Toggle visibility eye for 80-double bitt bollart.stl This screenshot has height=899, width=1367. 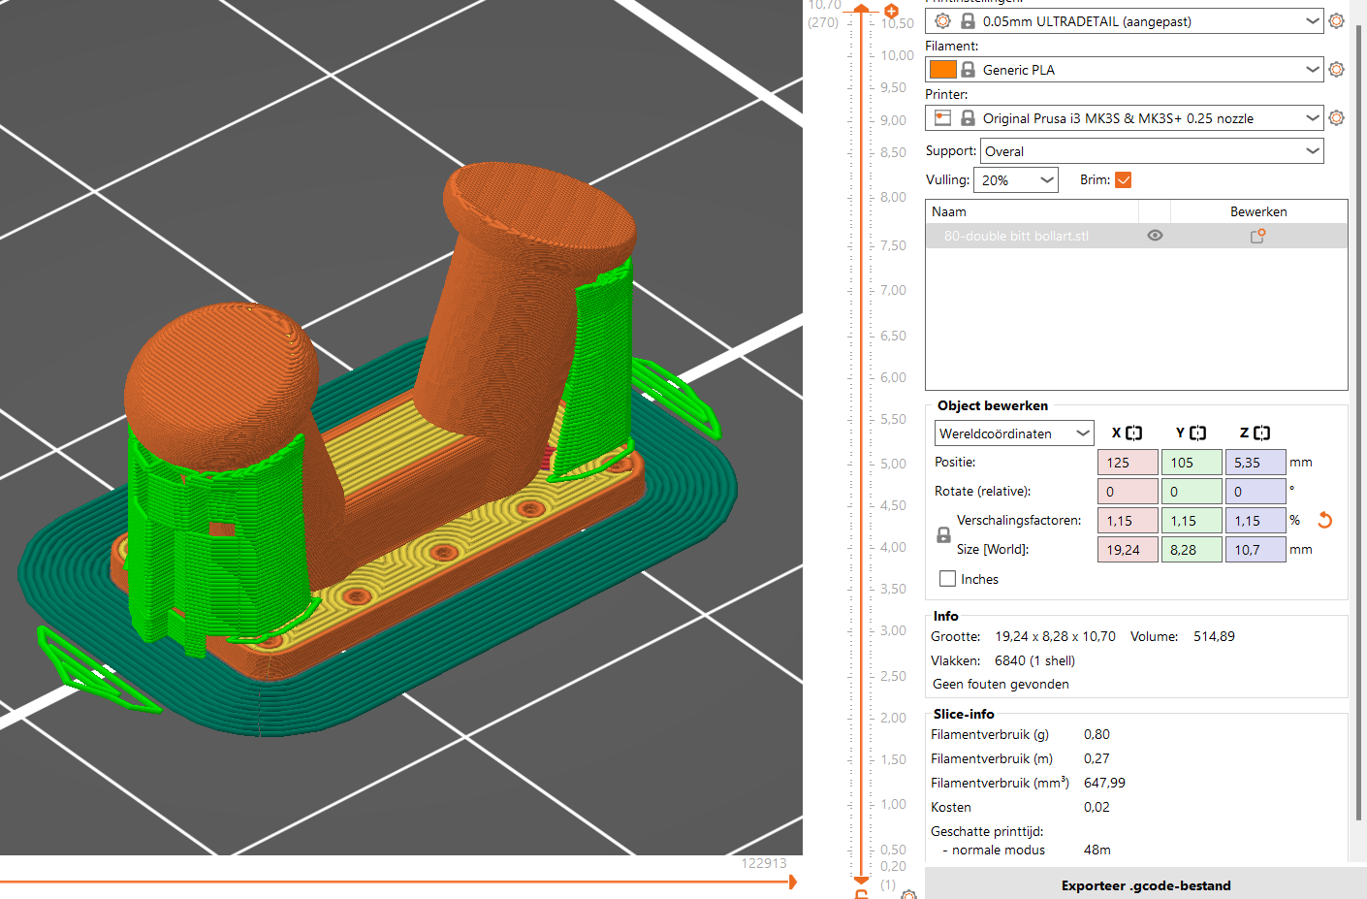(x=1155, y=236)
